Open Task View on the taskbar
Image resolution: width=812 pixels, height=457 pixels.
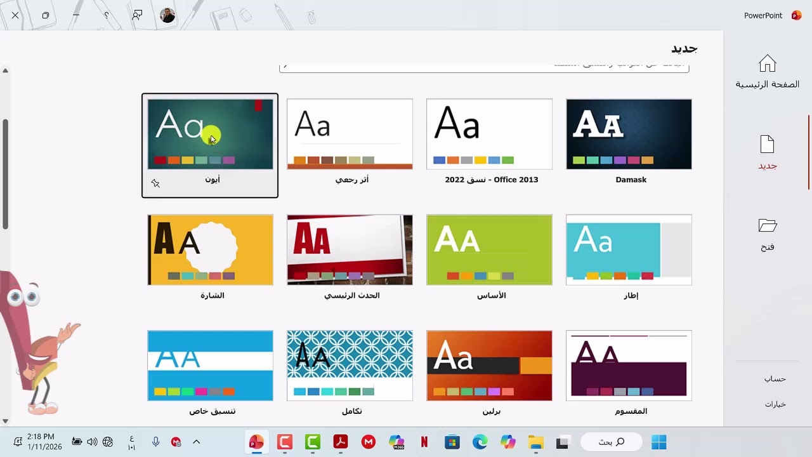click(562, 442)
